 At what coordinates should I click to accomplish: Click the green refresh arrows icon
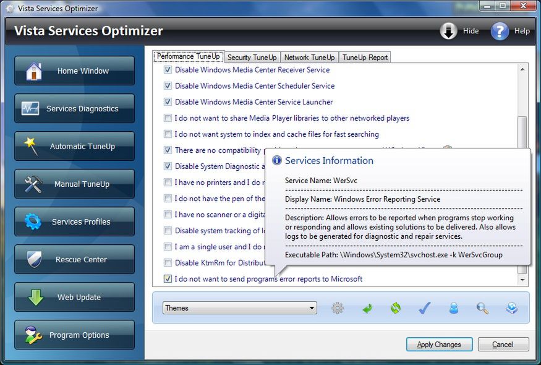[x=396, y=307]
